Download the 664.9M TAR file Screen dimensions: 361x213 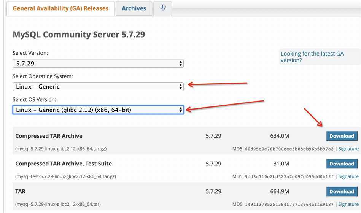pyautogui.click(x=342, y=192)
